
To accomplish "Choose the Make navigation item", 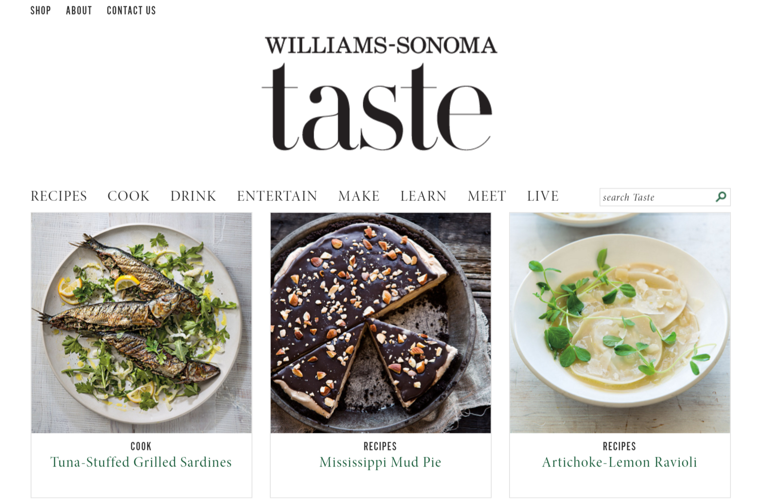I will (x=359, y=196).
